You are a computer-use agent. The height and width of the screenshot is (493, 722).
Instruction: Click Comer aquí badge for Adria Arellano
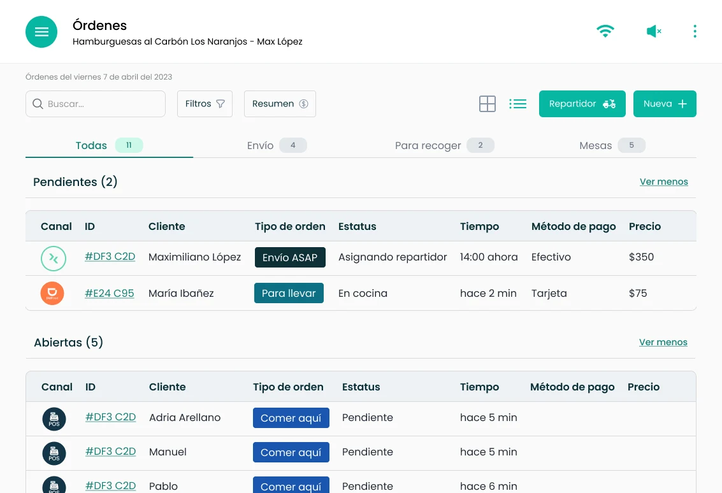(x=291, y=418)
